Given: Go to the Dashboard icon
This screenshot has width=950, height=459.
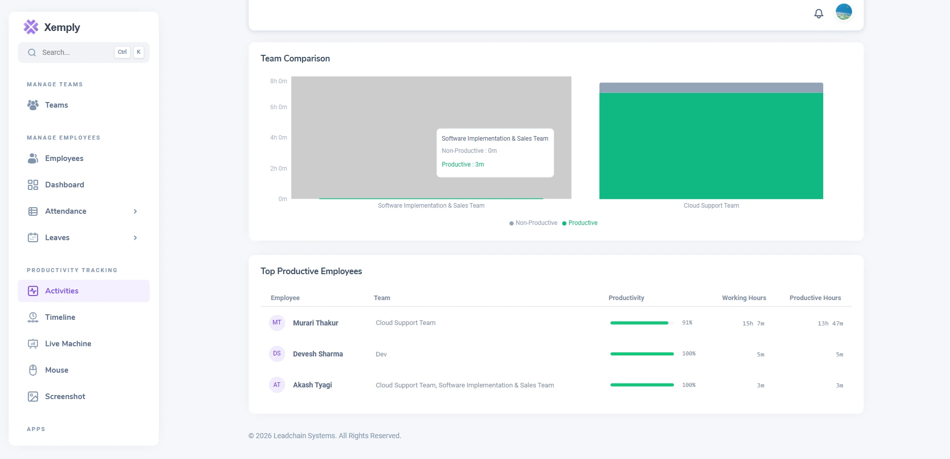Looking at the screenshot, I should pyautogui.click(x=33, y=185).
